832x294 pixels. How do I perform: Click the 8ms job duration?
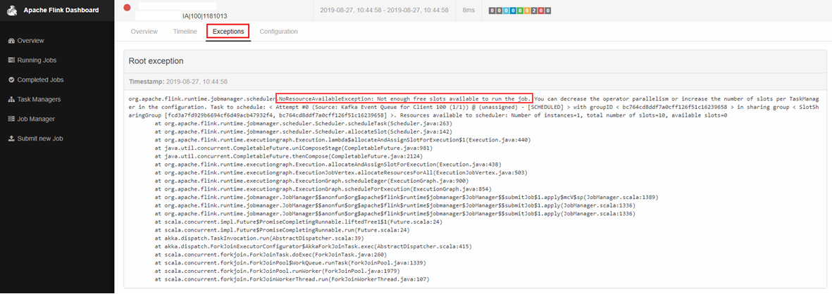click(x=468, y=10)
